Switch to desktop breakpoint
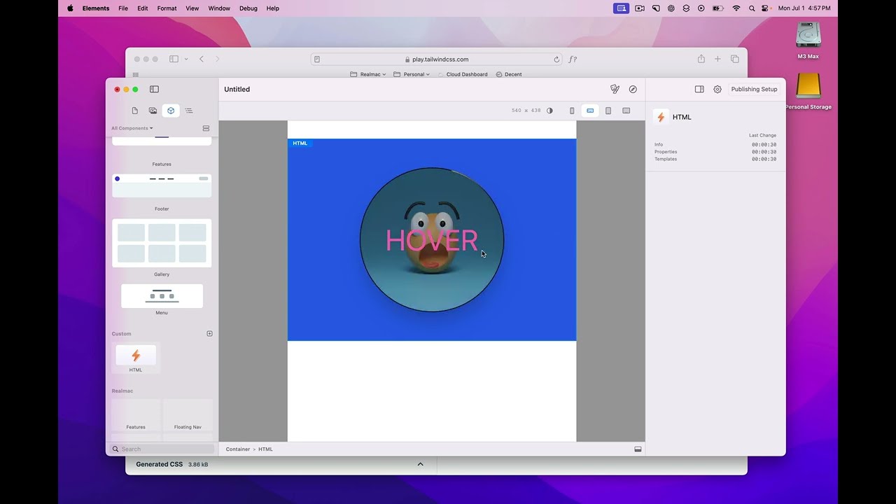 click(x=626, y=111)
